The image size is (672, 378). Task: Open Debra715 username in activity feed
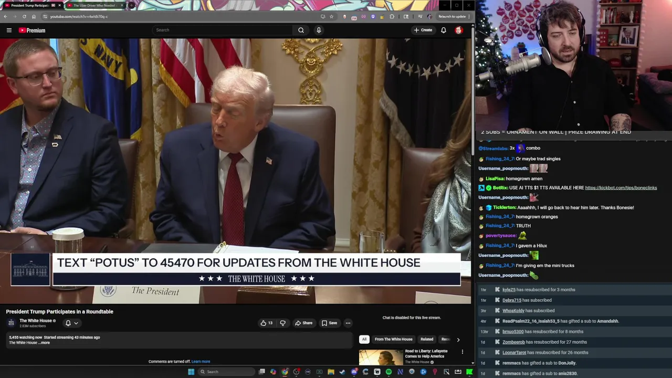[512, 300]
